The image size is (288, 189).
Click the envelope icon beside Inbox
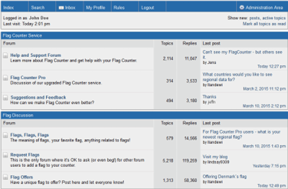click(61, 8)
